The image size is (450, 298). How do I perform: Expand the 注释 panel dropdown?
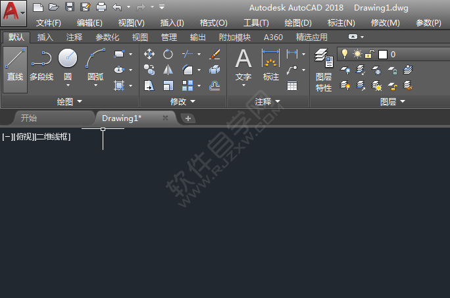tap(267, 101)
